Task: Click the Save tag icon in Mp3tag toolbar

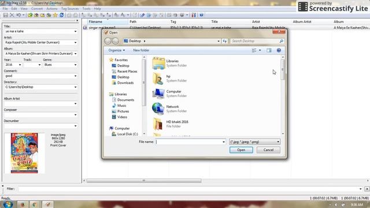Action: click(5, 15)
